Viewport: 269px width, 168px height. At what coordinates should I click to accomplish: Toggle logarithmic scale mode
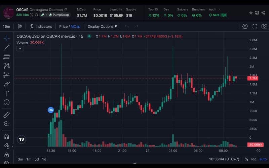pos(254,159)
